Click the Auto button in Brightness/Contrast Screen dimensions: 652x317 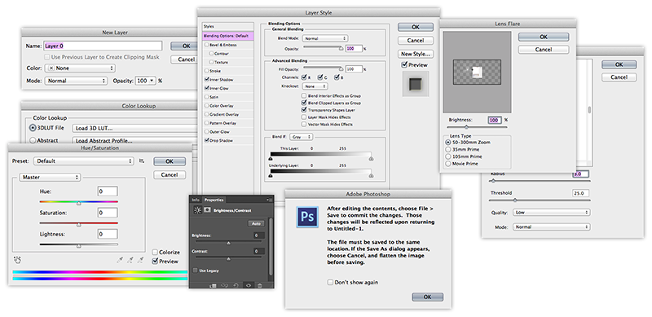(256, 223)
